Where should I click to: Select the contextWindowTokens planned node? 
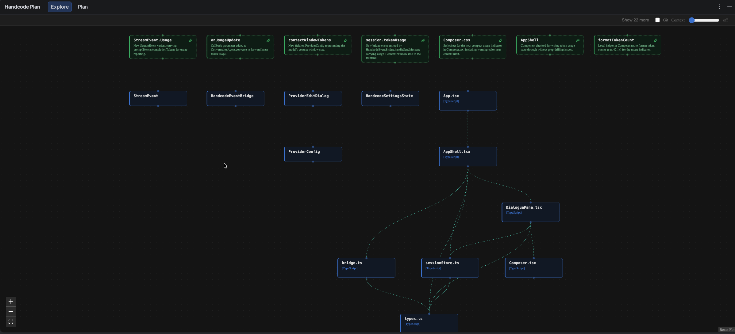(317, 45)
